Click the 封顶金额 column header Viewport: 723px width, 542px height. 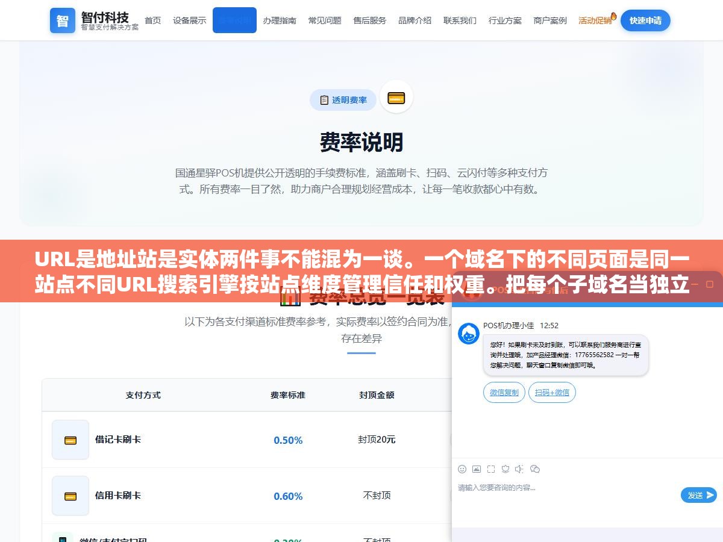click(x=377, y=395)
